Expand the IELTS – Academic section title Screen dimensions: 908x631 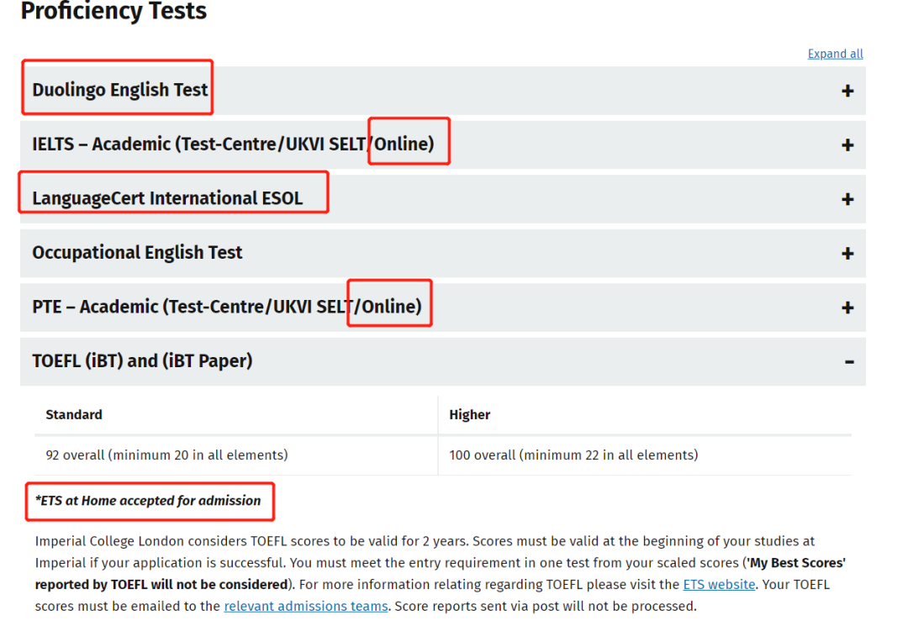click(233, 144)
